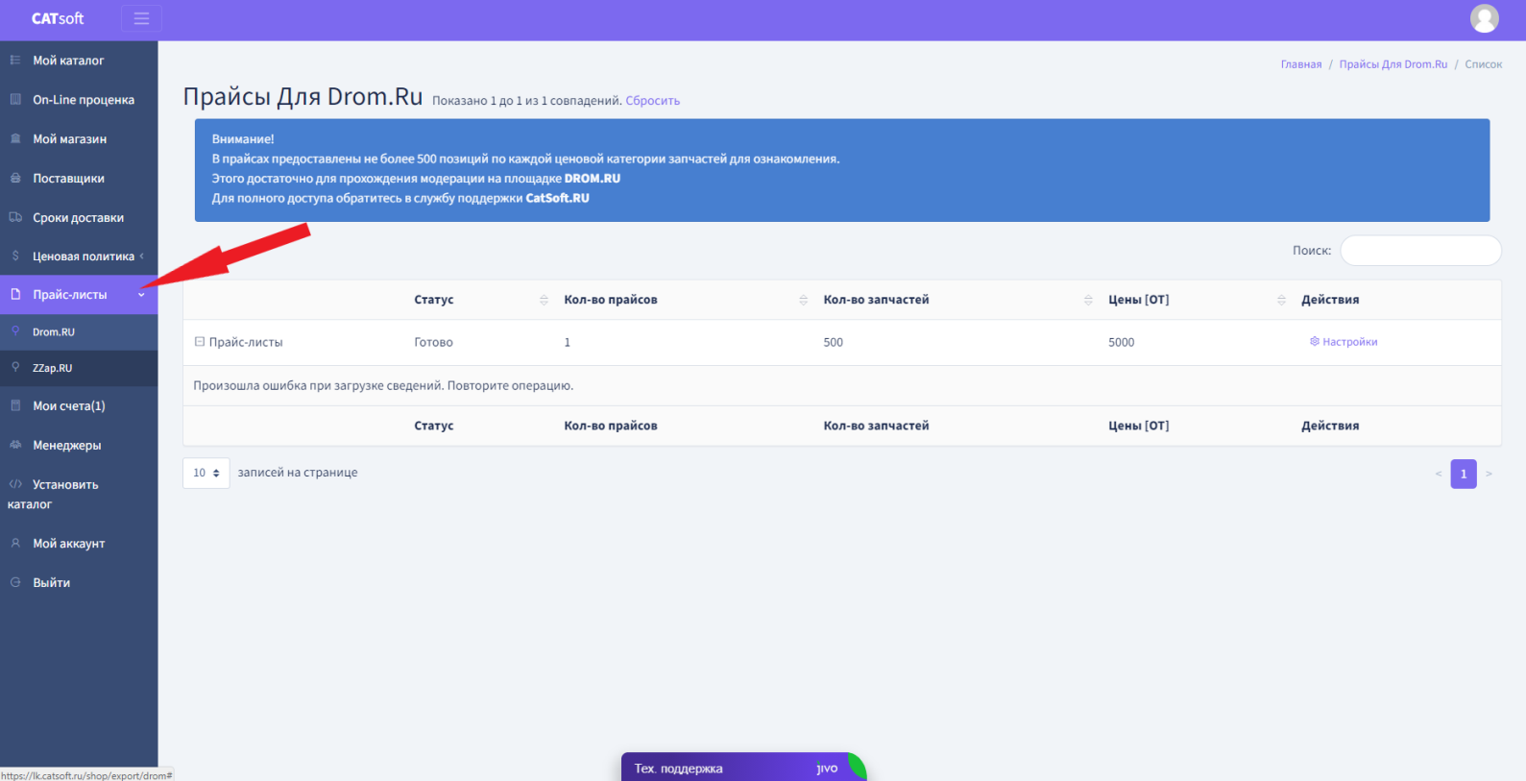1526x781 pixels.
Task: Click the Поиск search field
Action: 1419,251
